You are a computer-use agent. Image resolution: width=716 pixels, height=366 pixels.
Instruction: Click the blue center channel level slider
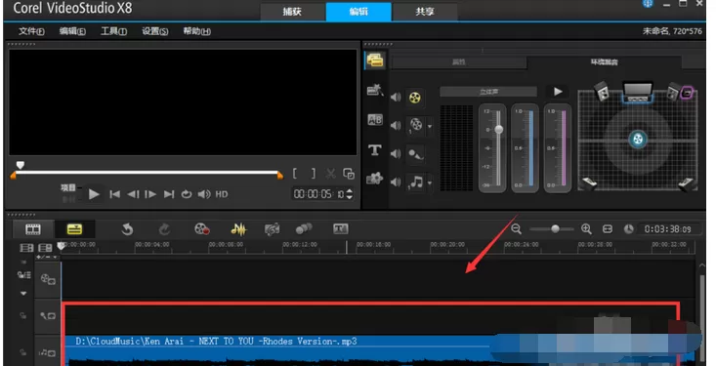point(530,147)
